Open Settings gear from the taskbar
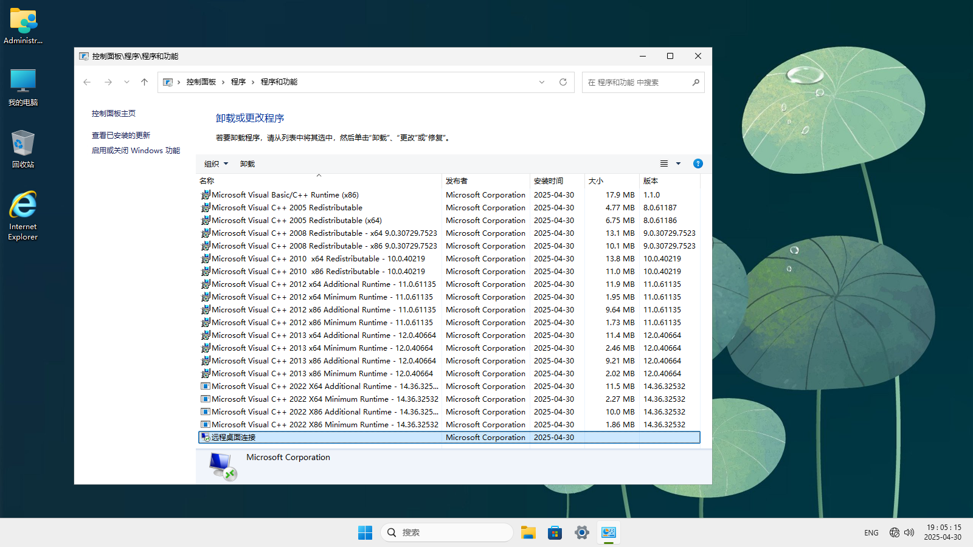The width and height of the screenshot is (973, 547). click(582, 533)
